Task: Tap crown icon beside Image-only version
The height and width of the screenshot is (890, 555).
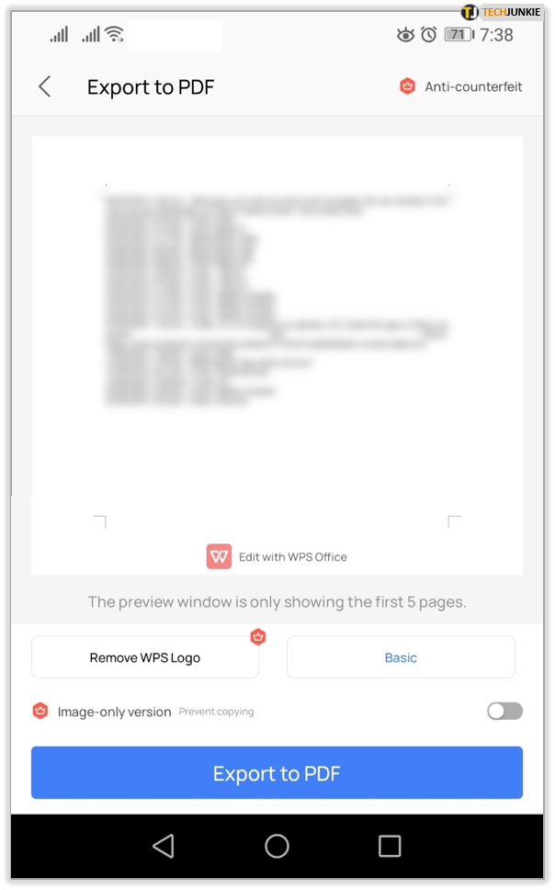Action: tap(40, 711)
